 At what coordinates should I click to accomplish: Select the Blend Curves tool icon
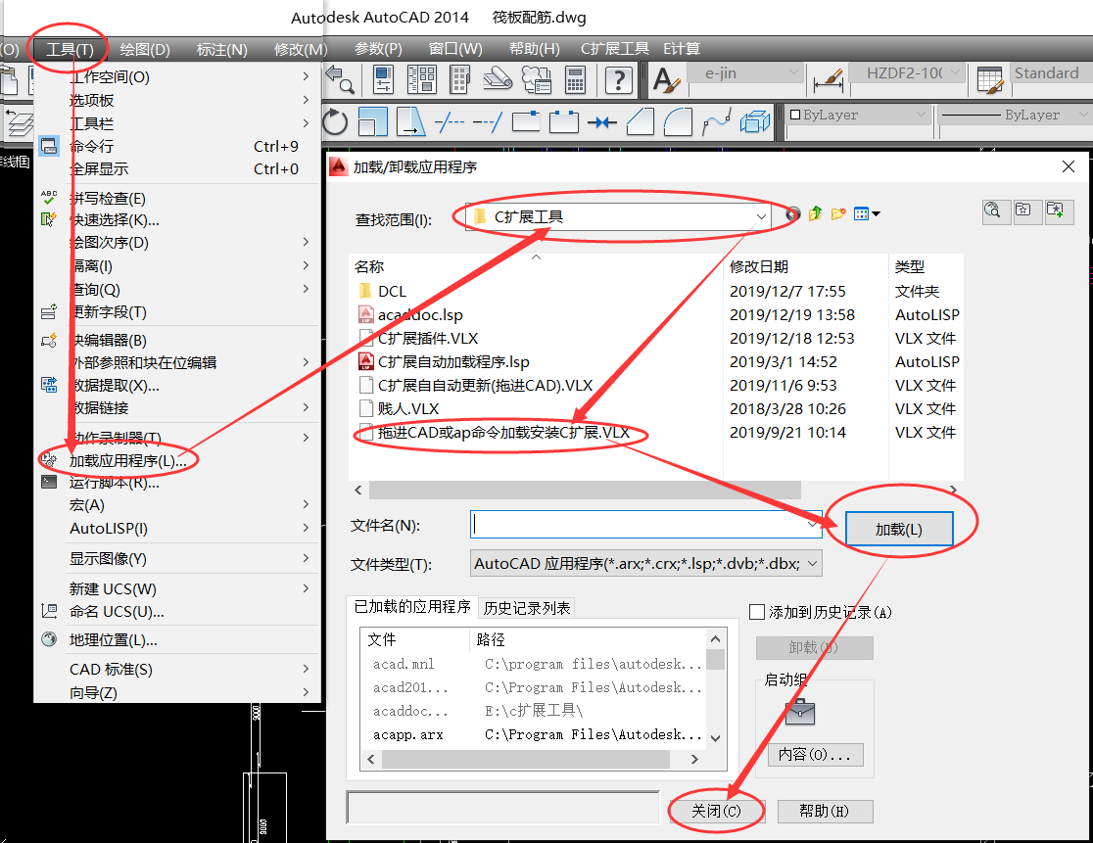[x=717, y=122]
